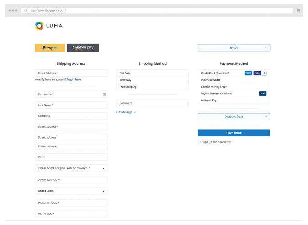The width and height of the screenshot is (308, 225).
Task: Click the Payment Method heading
Action: 234,63
